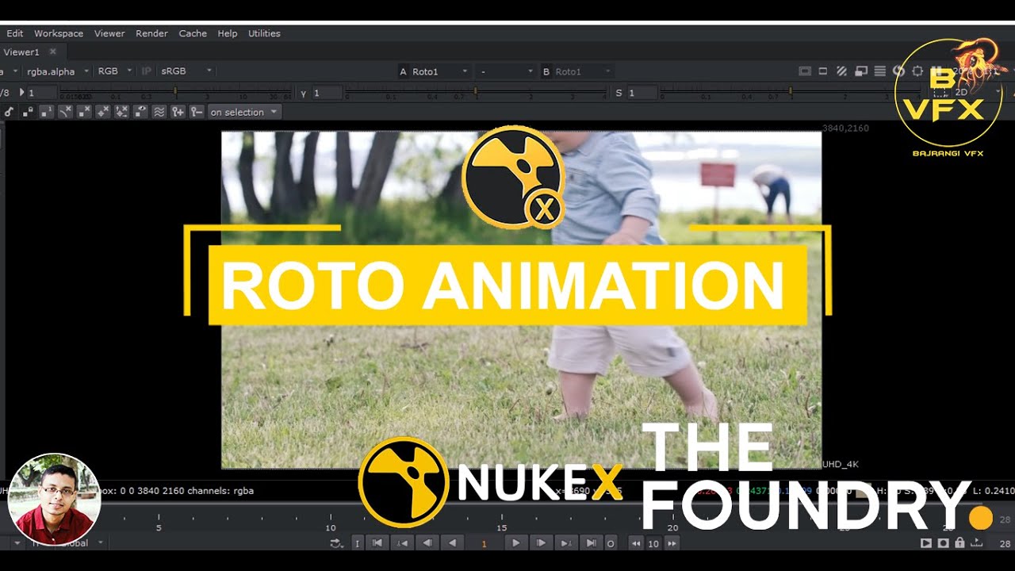The image size is (1015, 571).
Task: Toggle the hide transform icon
Action: (103, 112)
